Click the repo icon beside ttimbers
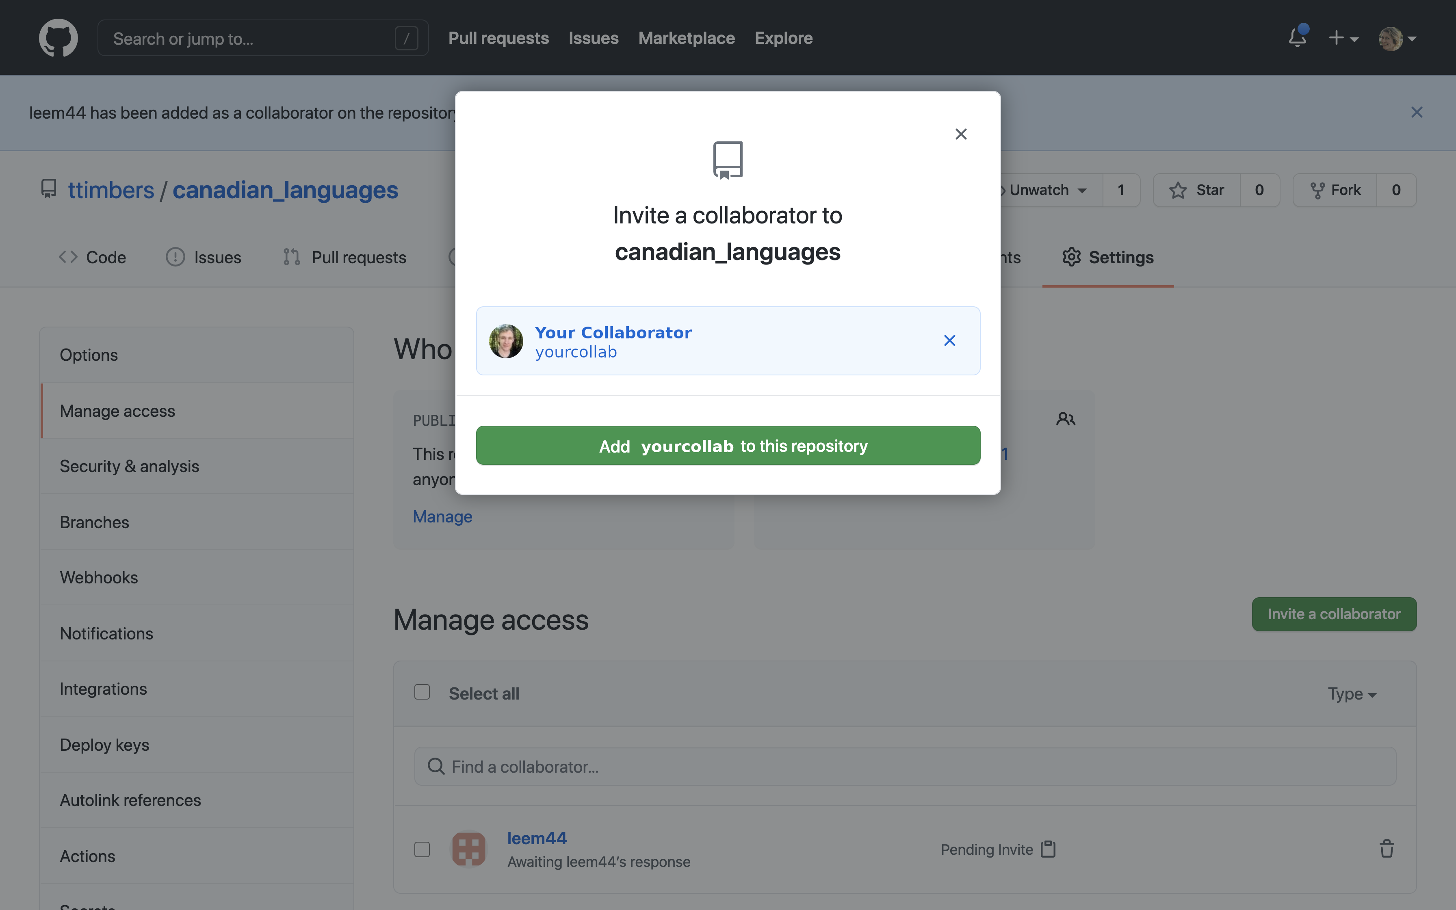The width and height of the screenshot is (1456, 910). coord(49,188)
